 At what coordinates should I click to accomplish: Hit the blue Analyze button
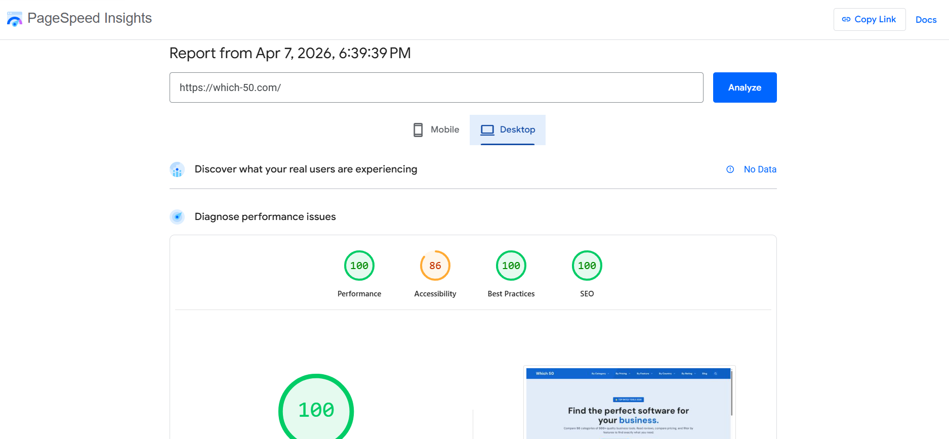click(745, 87)
